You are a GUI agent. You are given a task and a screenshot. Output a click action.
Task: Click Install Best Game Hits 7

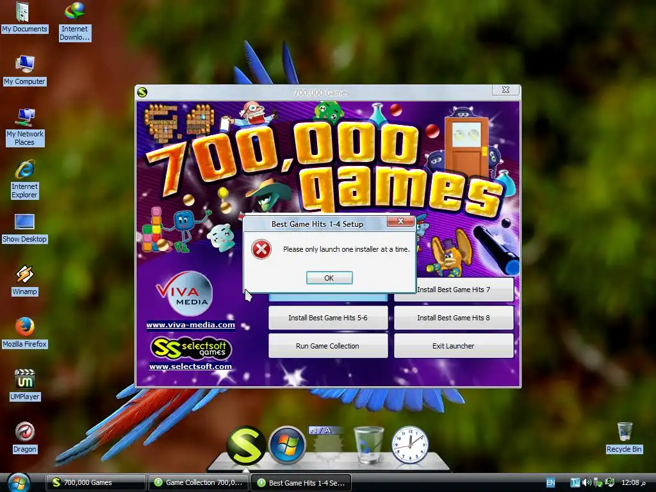click(x=454, y=290)
